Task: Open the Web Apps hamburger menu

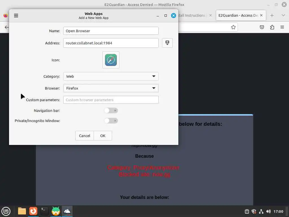Action: [16, 16]
